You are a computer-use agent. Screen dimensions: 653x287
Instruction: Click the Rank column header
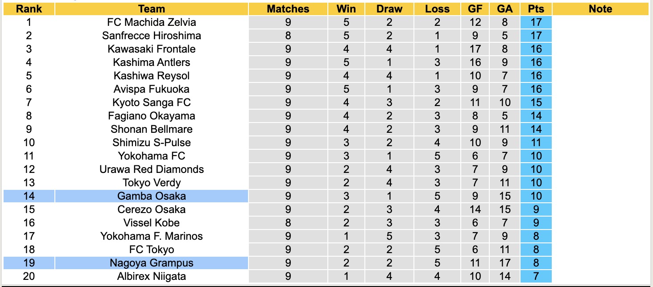click(x=29, y=9)
